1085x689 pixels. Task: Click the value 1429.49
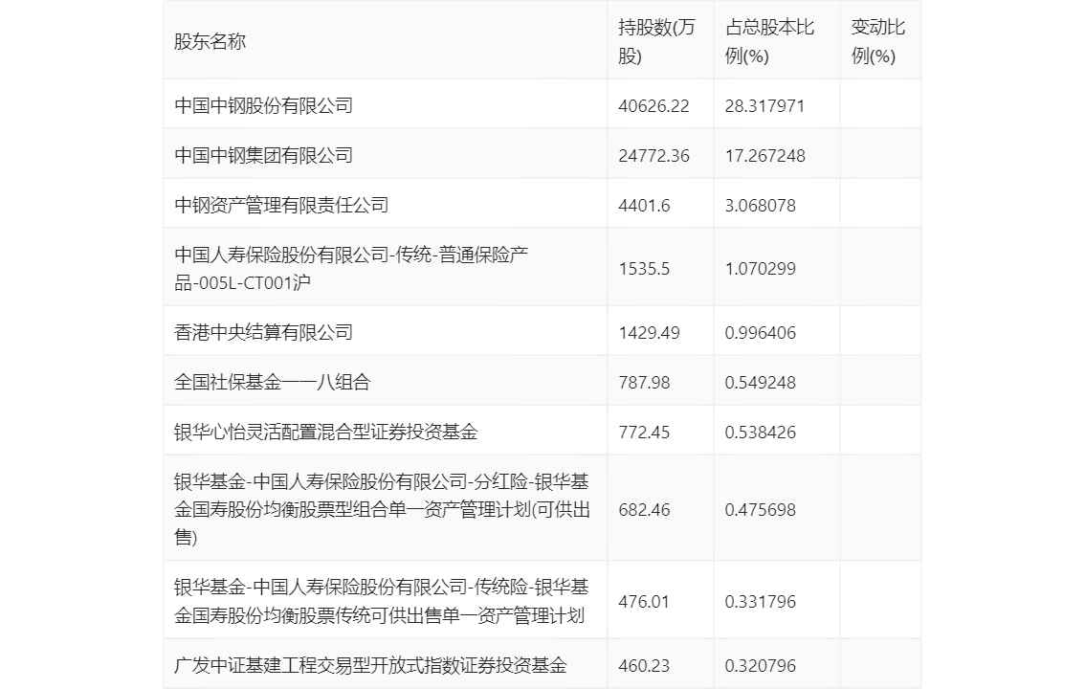(649, 333)
